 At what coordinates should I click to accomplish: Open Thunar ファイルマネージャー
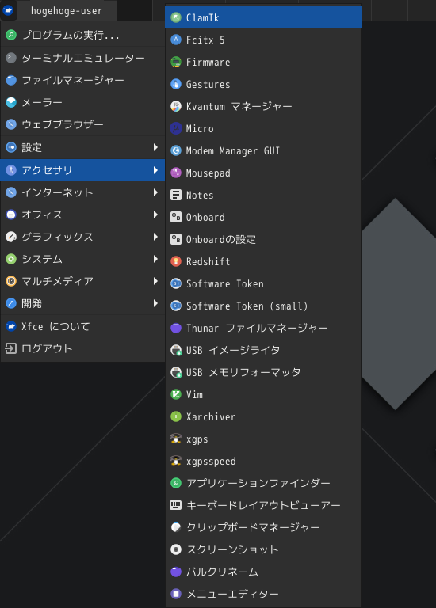click(263, 328)
